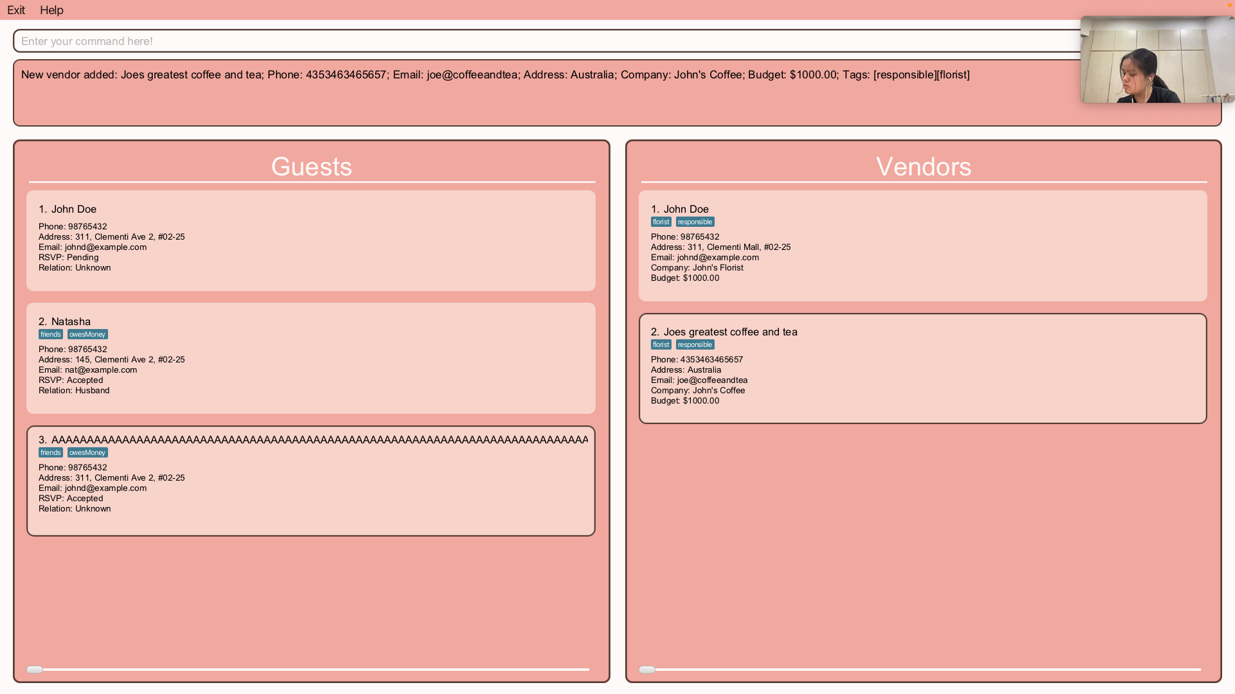
Task: Click friends tag on third guest
Action: pyautogui.click(x=51, y=452)
